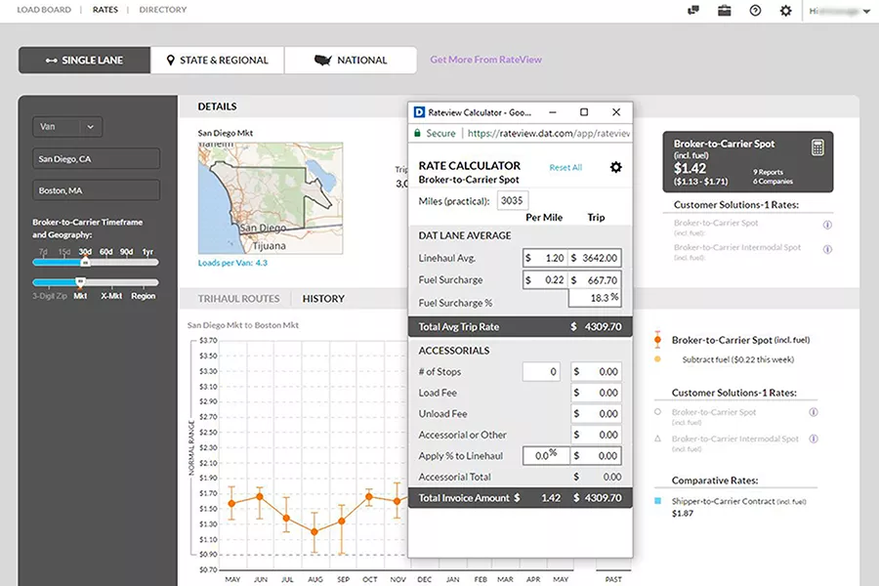Viewport: 879px width, 586px height.
Task: Click the August data point on the chart
Action: (314, 531)
